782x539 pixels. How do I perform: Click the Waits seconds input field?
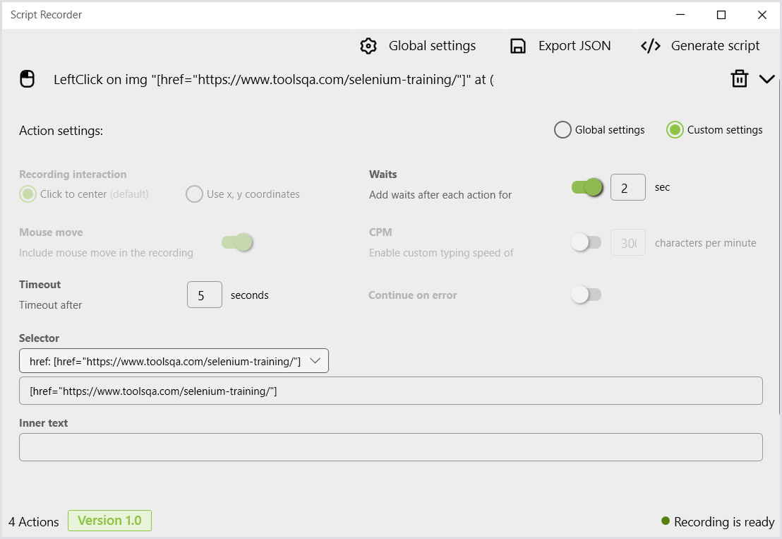pos(628,187)
